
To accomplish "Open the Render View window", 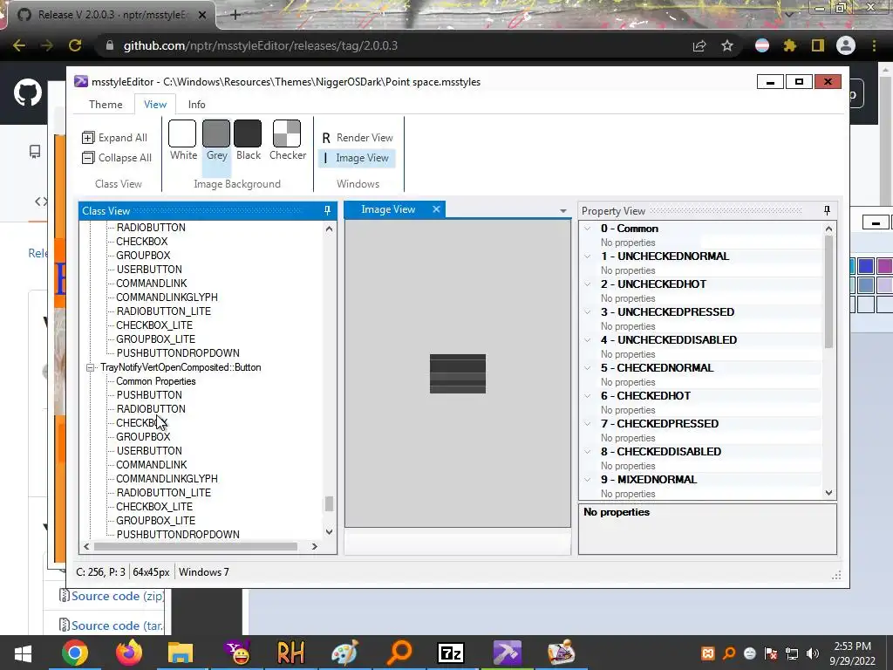I will point(357,137).
